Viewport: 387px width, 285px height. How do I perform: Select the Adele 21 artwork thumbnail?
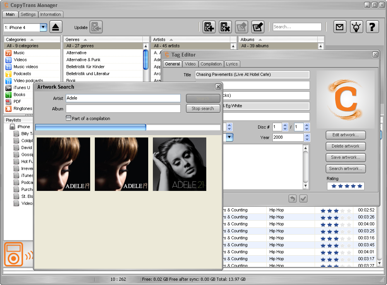[180, 164]
